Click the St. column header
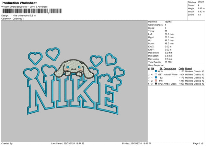 coord(161,68)
